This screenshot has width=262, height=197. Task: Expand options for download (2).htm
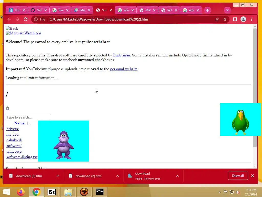click(118, 176)
